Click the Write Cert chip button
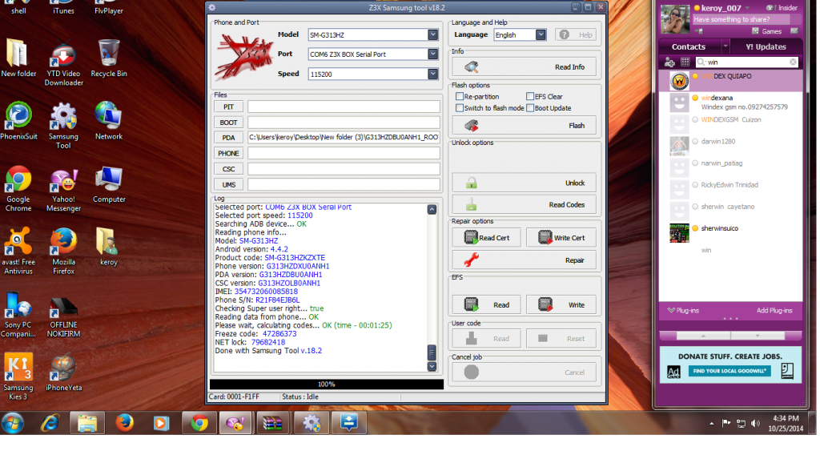Viewport: 820px width, 463px height. (561, 238)
